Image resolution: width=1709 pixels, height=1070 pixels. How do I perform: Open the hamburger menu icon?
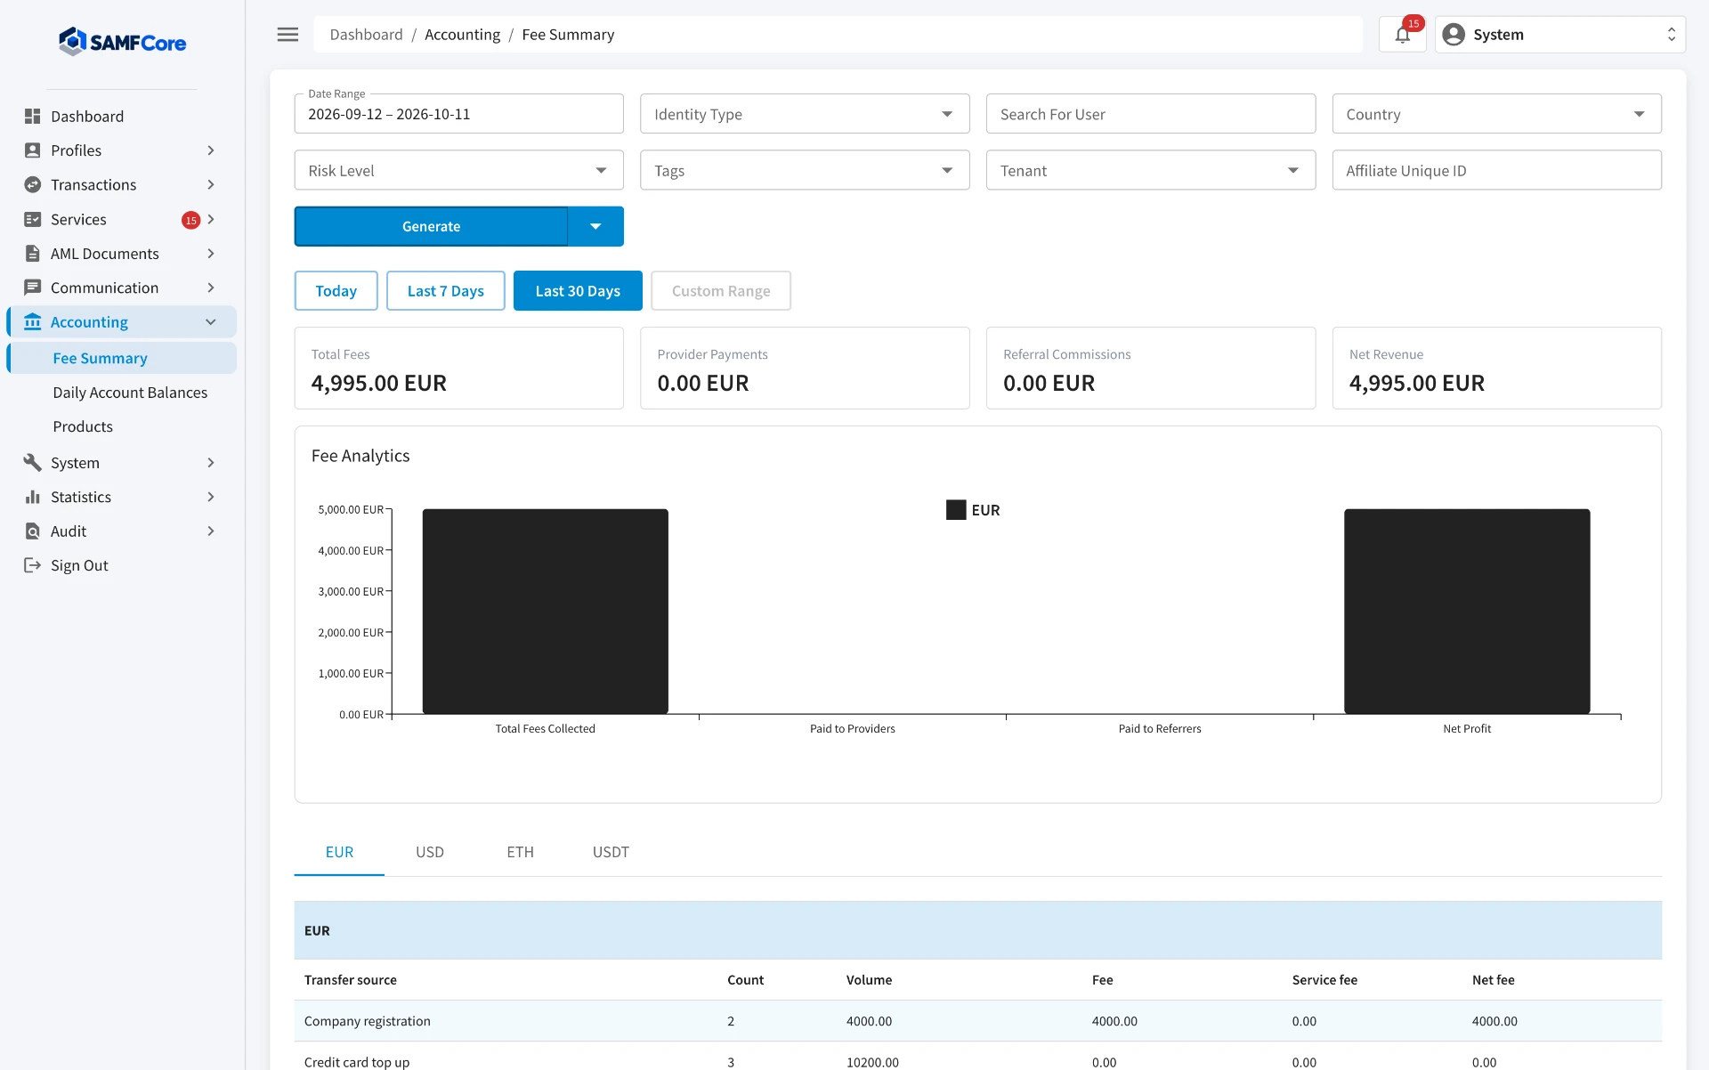(x=288, y=35)
